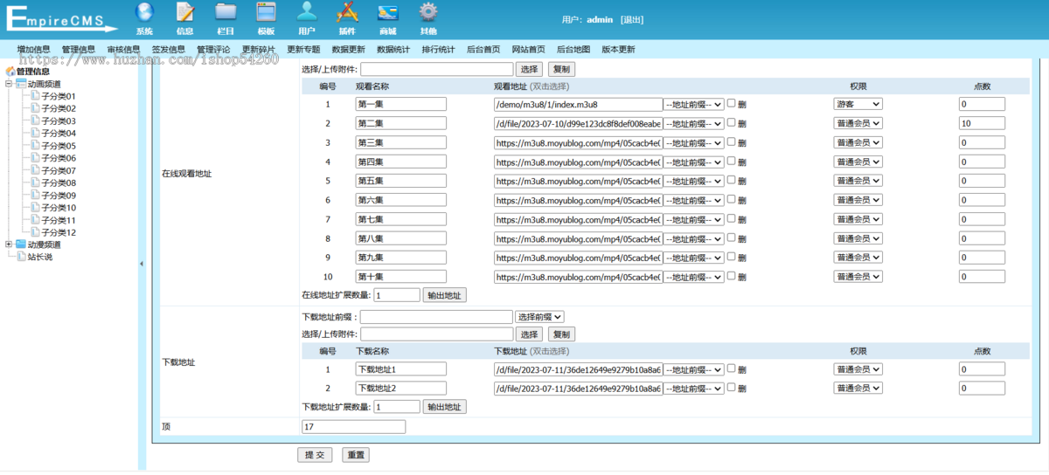Screen dimensions: 1049x475
Task: Open the 选择前缀 dropdown for download prefix
Action: click(x=540, y=317)
